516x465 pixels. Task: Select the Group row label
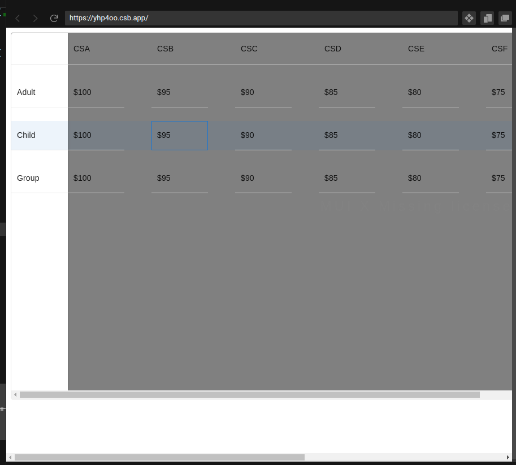pos(28,178)
